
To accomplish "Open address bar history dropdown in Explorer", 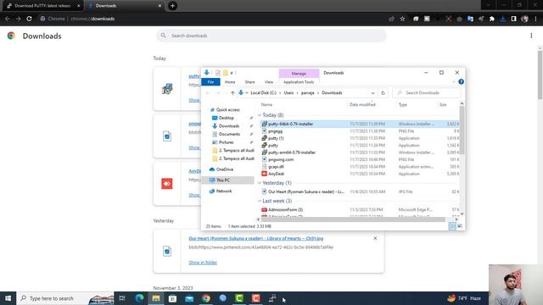I will [x=372, y=92].
